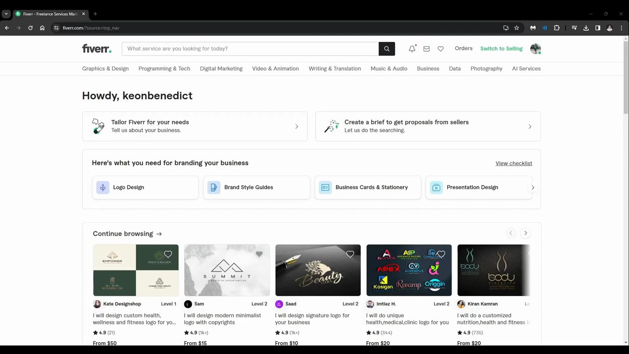The image size is (629, 354).
Task: Click Logo Design button
Action: tap(145, 187)
